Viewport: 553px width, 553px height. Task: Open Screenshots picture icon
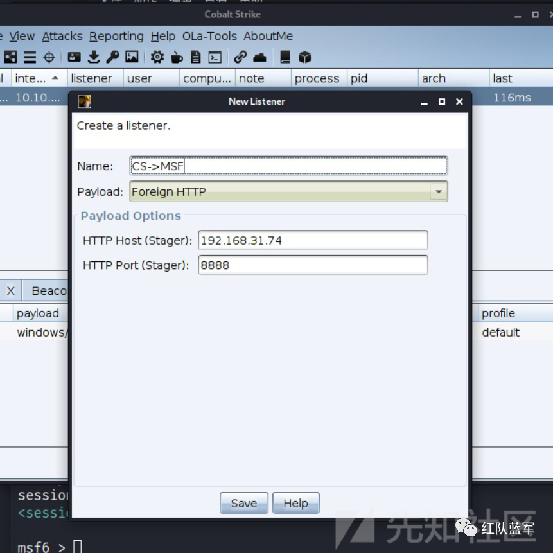tap(132, 57)
